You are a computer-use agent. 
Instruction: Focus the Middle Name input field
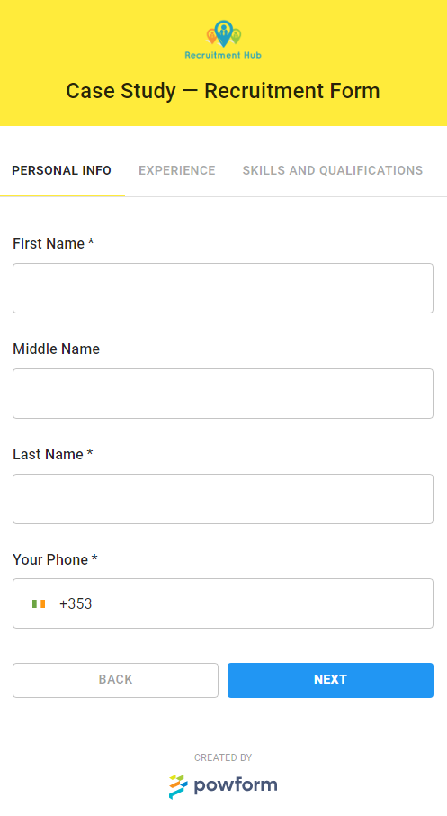point(223,394)
